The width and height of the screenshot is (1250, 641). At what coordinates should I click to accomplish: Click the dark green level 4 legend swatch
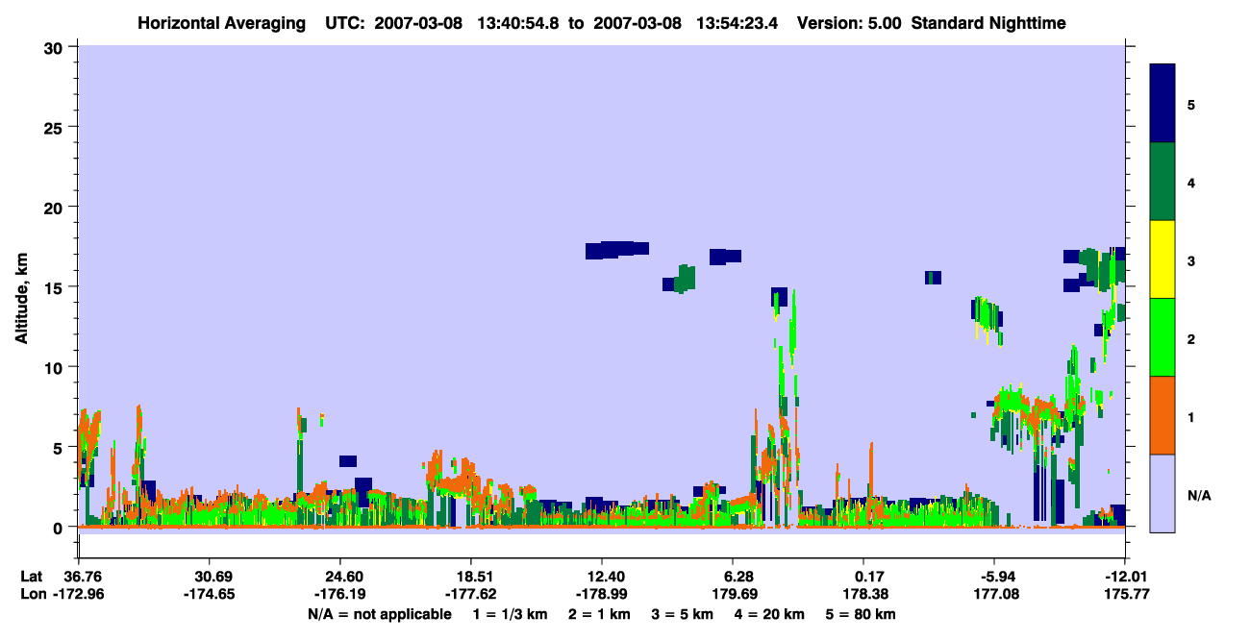(x=1162, y=182)
